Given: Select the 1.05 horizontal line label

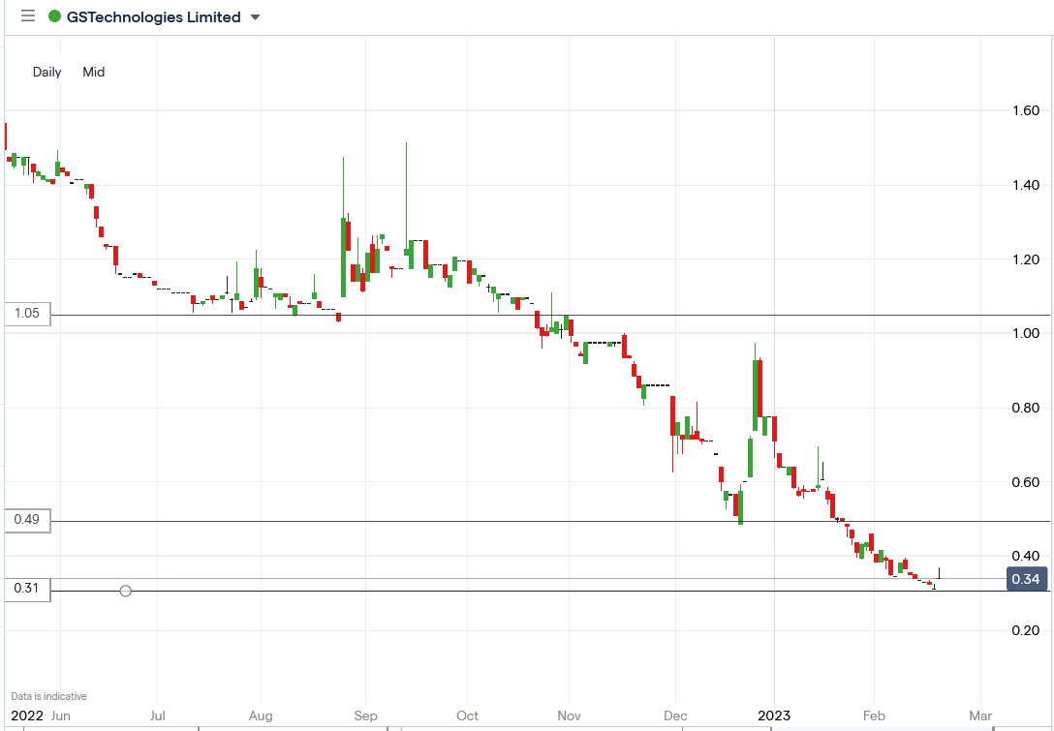Looking at the screenshot, I should click(27, 313).
